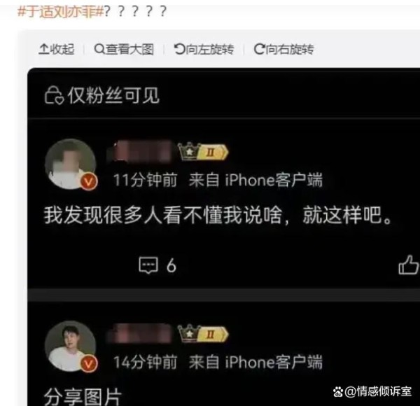The width and height of the screenshot is (420, 406).
Task: Click the 查看大图 magnifier icon
Action: tap(99, 49)
